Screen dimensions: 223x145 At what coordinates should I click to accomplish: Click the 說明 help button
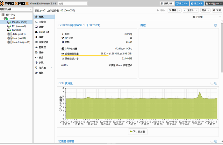tap(217, 10)
